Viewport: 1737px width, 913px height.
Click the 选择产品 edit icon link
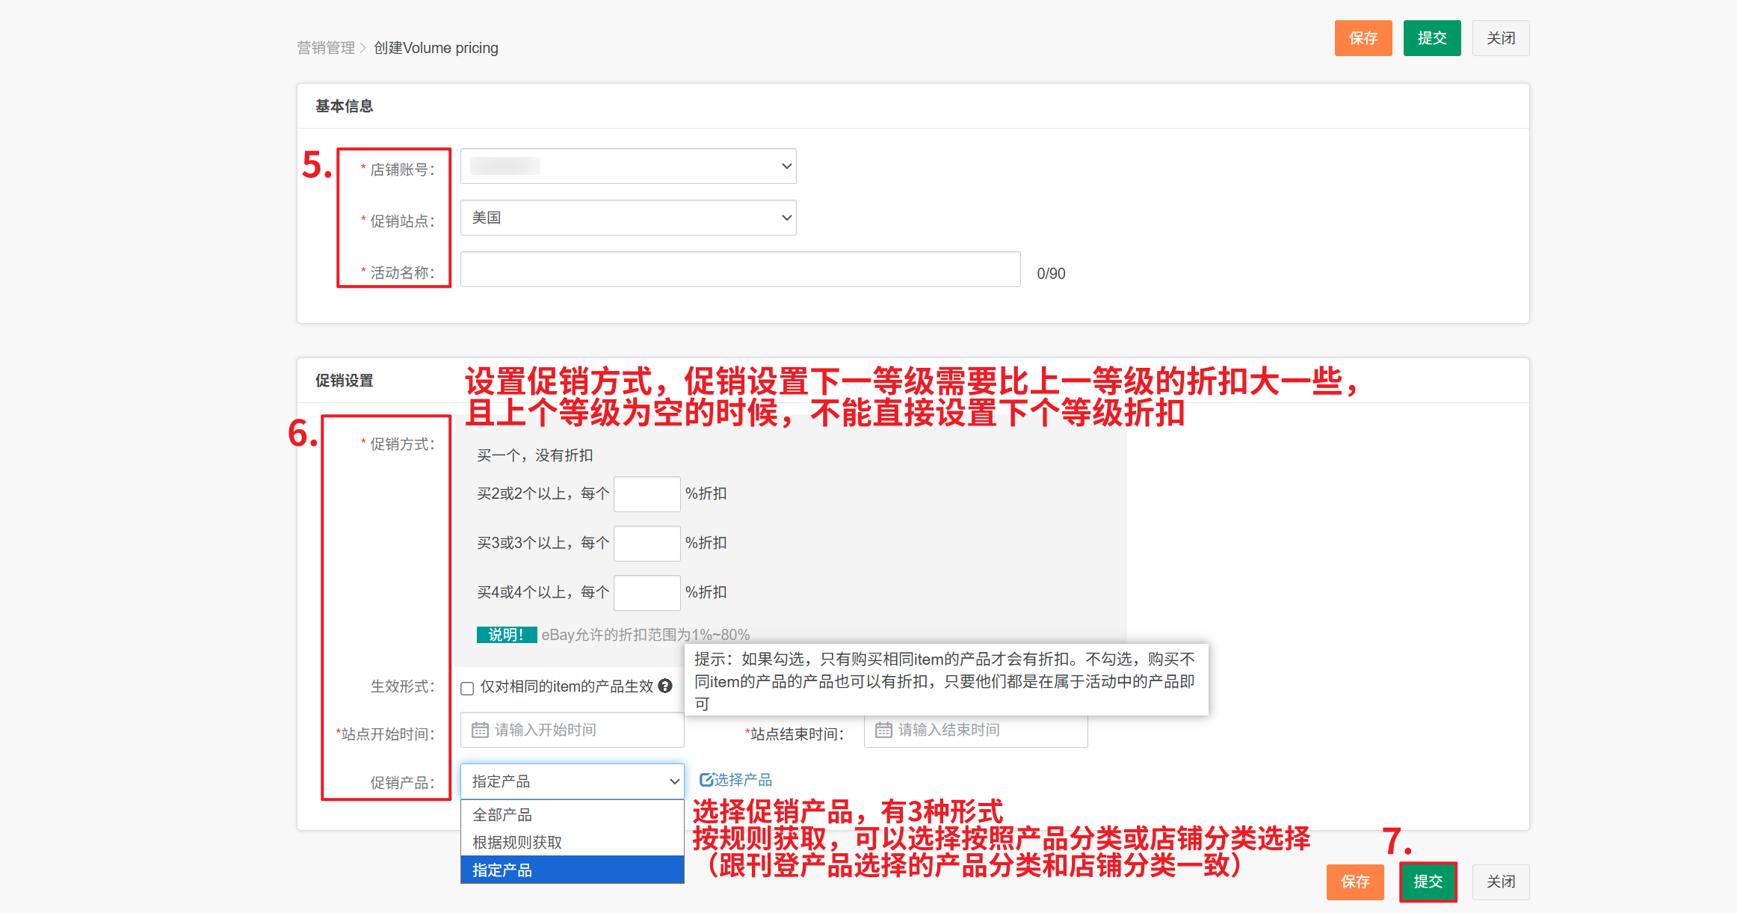pos(735,780)
